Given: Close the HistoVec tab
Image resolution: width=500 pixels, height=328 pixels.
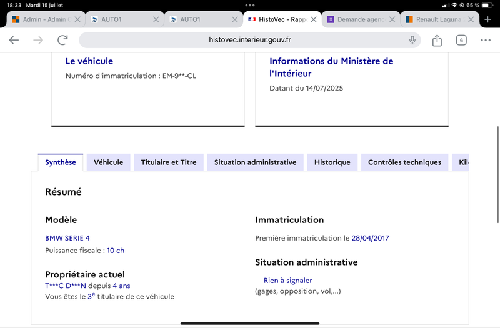Looking at the screenshot, I should pyautogui.click(x=314, y=19).
